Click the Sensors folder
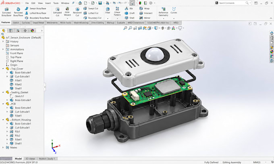Image resolution: width=274 pixels, height=164 pixels. tap(12, 45)
